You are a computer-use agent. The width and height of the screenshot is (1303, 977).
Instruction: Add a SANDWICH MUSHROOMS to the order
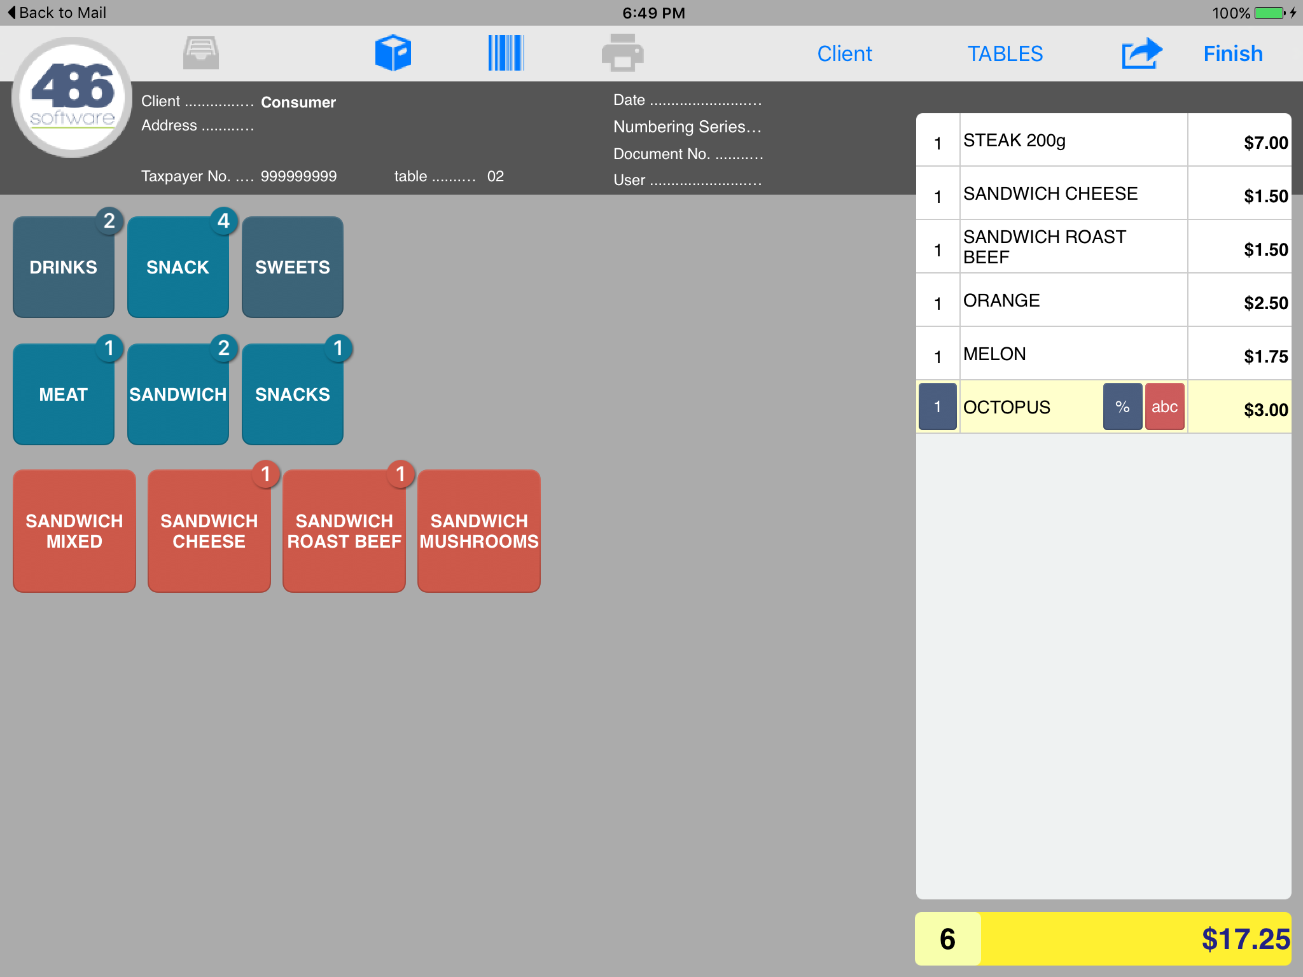pyautogui.click(x=478, y=530)
